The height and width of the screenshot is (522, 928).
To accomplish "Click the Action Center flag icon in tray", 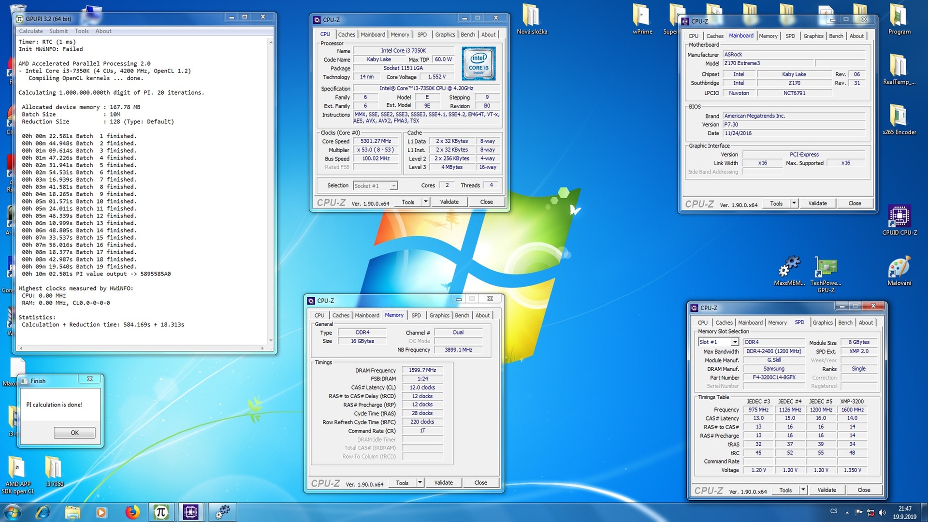I will (x=859, y=512).
